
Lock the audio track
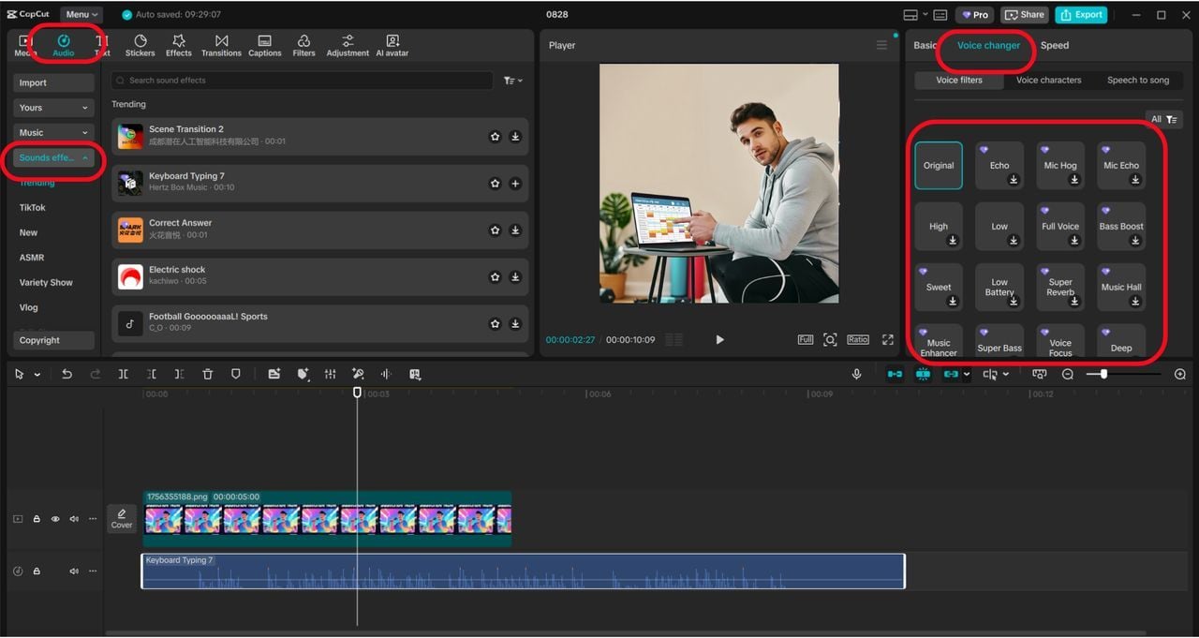pos(37,571)
